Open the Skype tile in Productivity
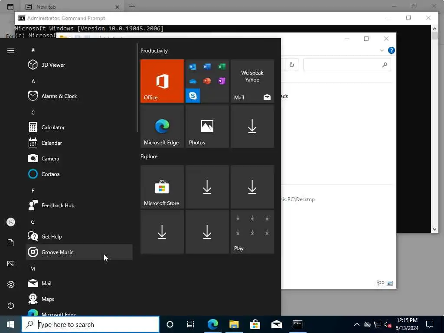Image resolution: width=444 pixels, height=333 pixels. pyautogui.click(x=193, y=96)
